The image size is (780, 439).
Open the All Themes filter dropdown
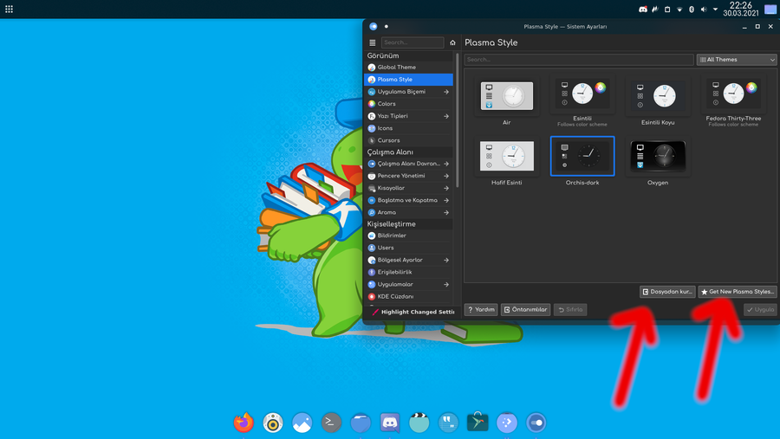[736, 60]
